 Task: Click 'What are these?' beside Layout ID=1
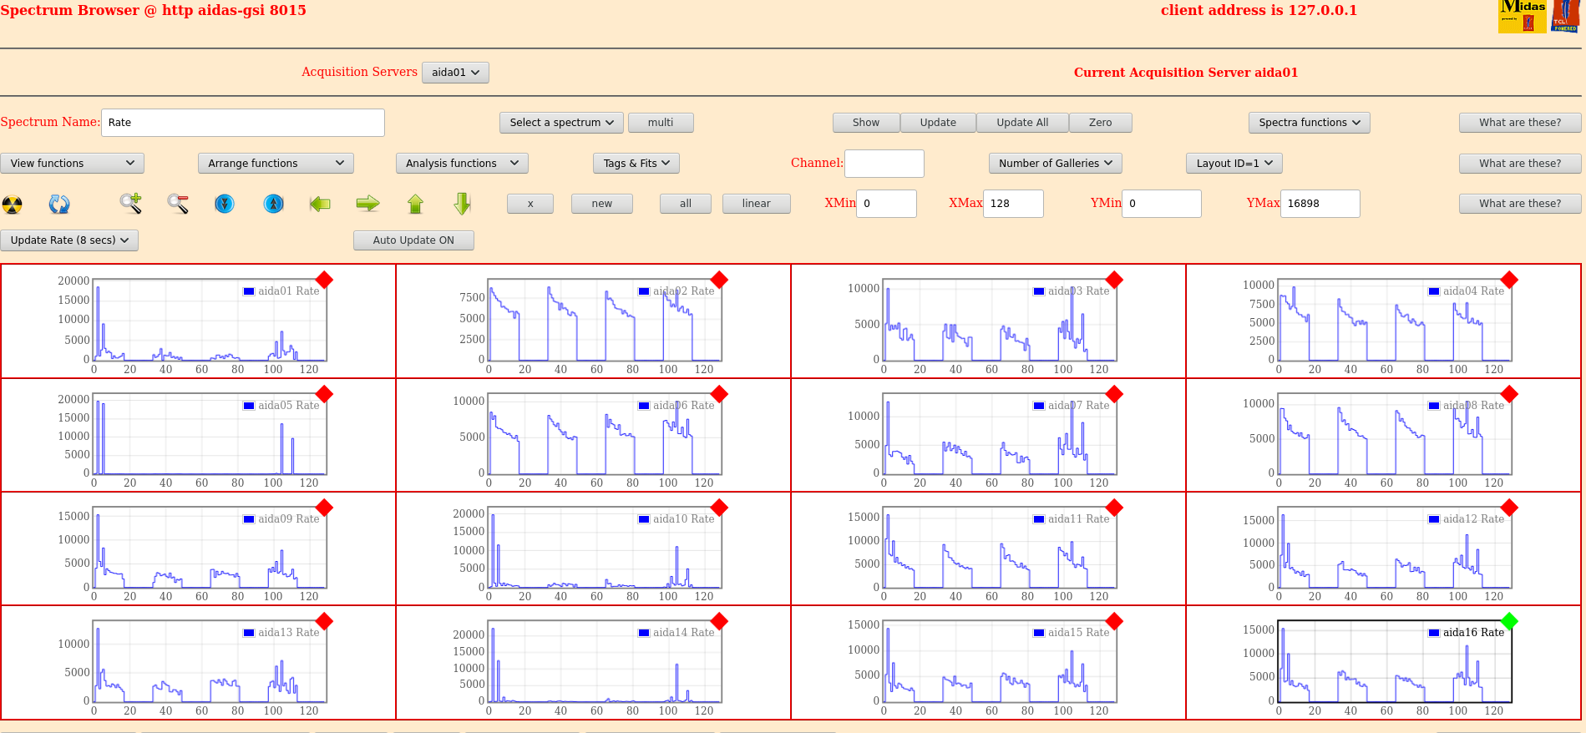click(x=1520, y=164)
